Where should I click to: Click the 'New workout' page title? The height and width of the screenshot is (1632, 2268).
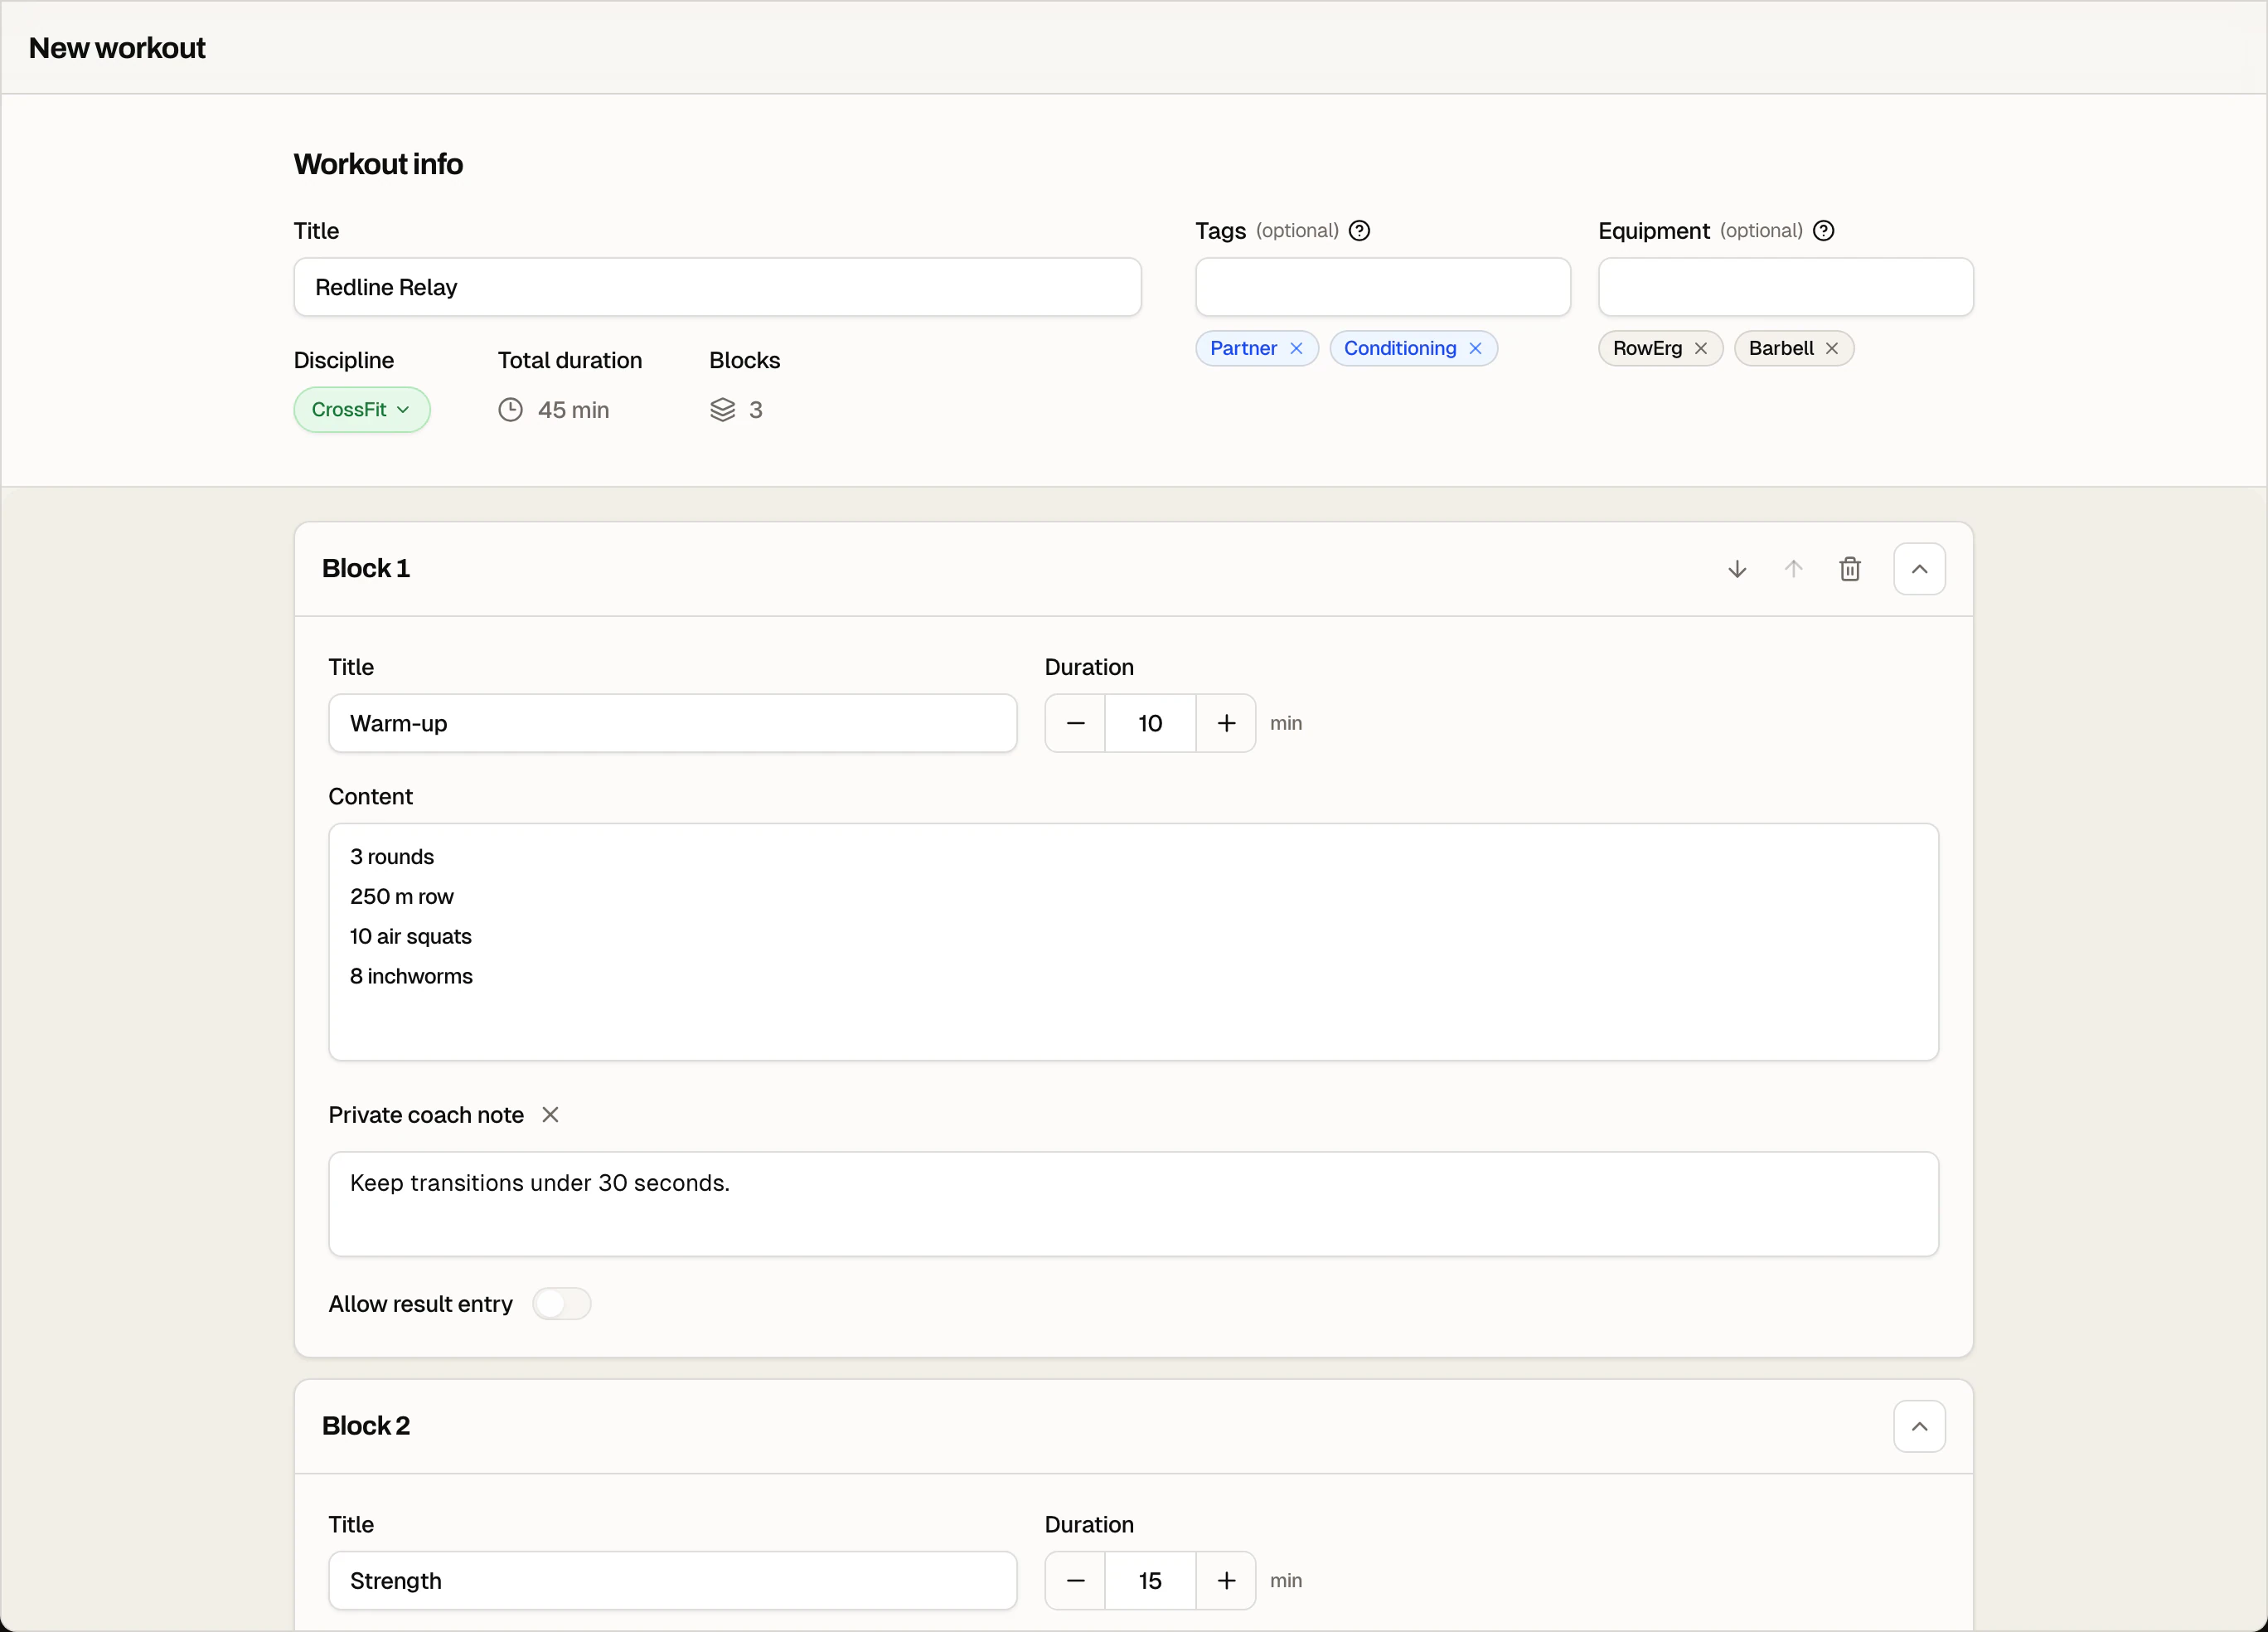pyautogui.click(x=117, y=48)
